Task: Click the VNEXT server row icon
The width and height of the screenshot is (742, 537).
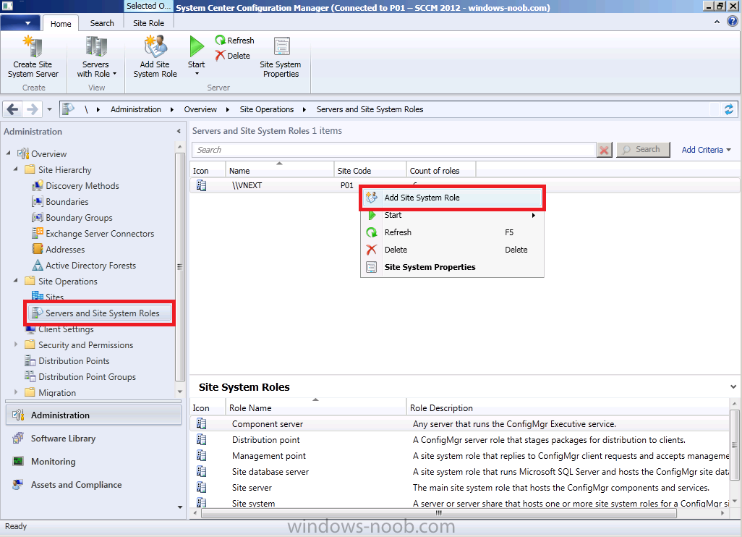Action: coord(202,185)
